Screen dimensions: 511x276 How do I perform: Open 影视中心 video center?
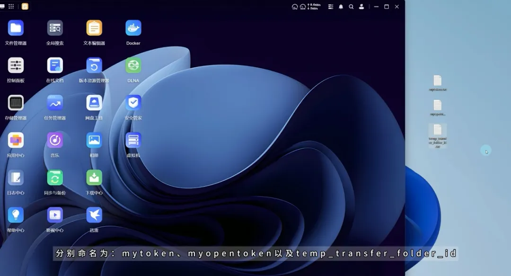pos(55,215)
